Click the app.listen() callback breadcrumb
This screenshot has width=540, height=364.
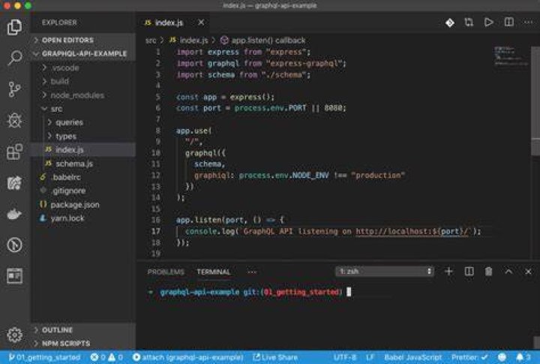pyautogui.click(x=262, y=41)
